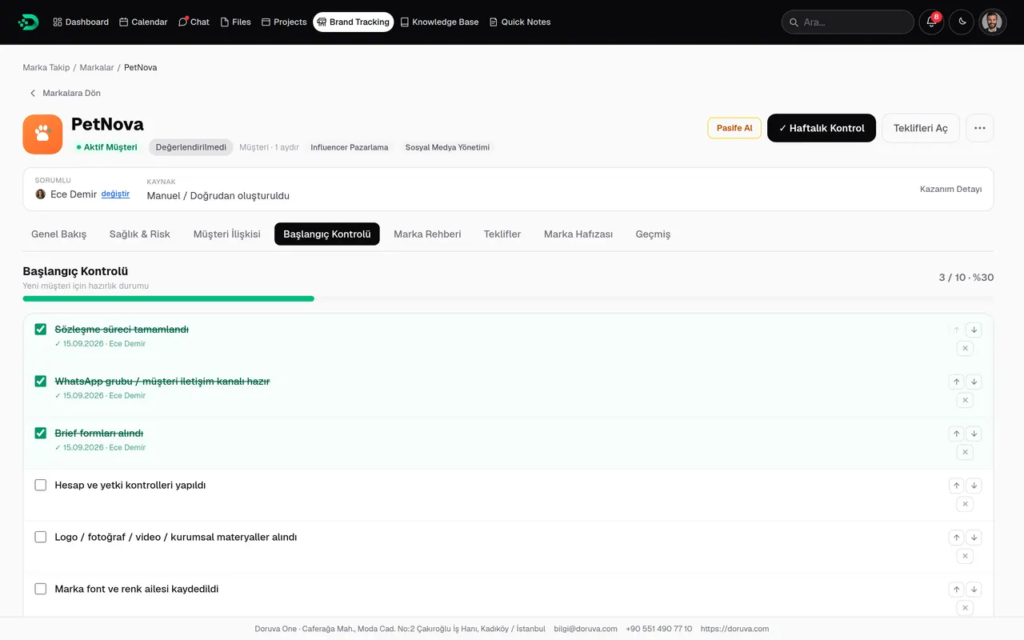Check 'Hesap ve yetki kontrolleri yapıldı'

tap(41, 485)
